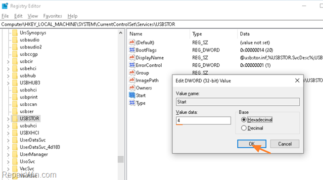Viewport: 323px width, 180px height.
Task: Select the Owners value icon
Action: point(132,88)
